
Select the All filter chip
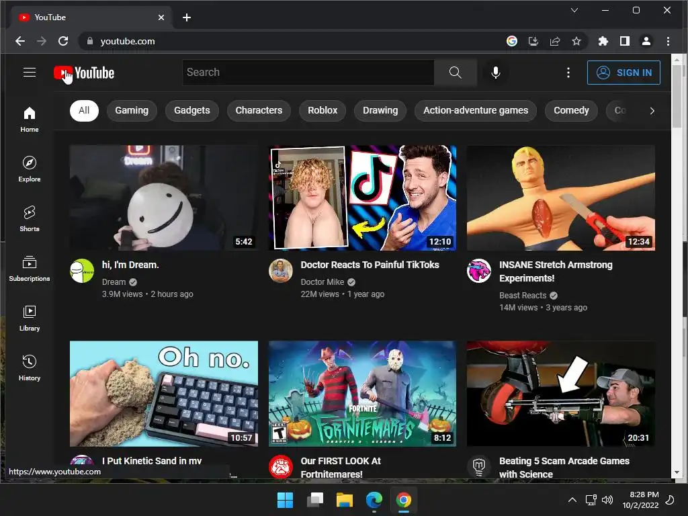[84, 111]
